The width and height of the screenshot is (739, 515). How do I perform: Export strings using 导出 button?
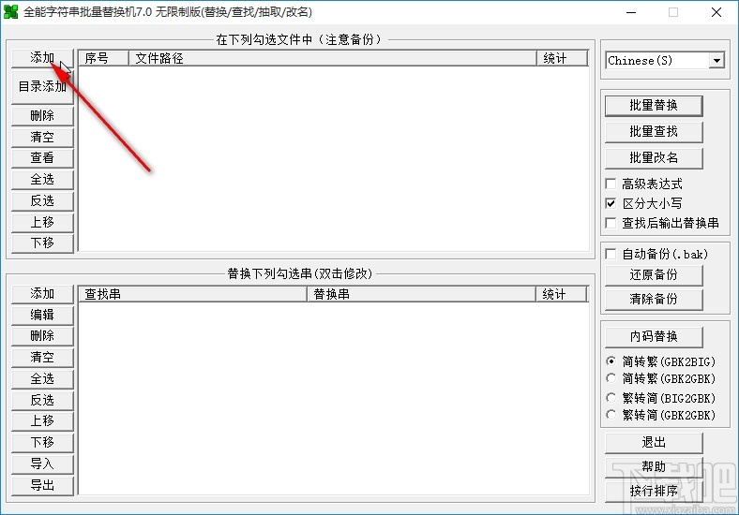pyautogui.click(x=42, y=485)
